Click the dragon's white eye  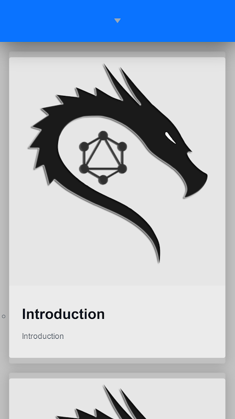(x=170, y=138)
